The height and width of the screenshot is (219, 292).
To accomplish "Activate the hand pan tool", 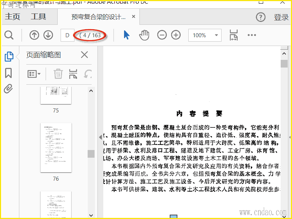I will coord(144,35).
